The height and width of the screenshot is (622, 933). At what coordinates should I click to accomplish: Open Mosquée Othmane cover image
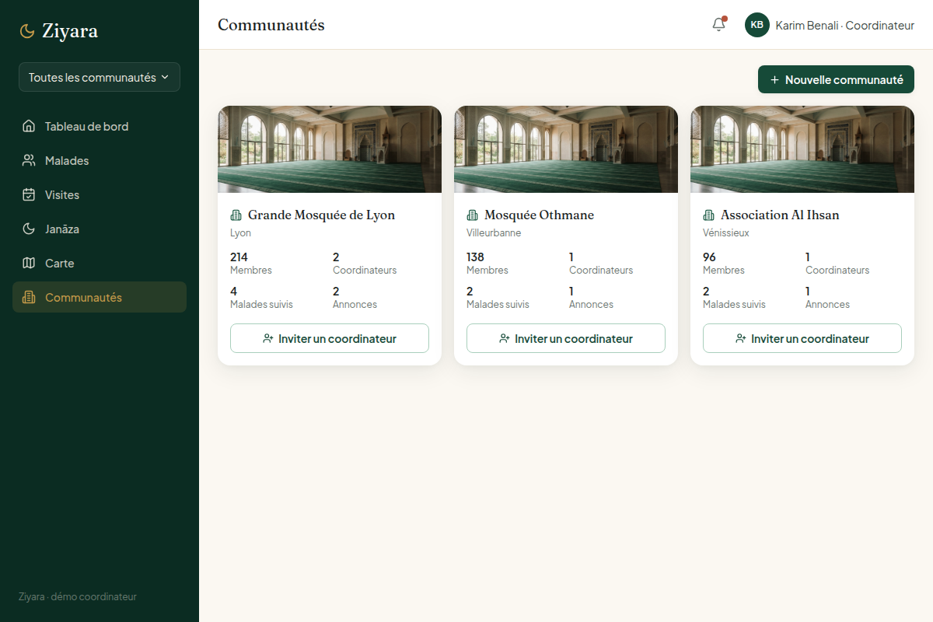[566, 149]
